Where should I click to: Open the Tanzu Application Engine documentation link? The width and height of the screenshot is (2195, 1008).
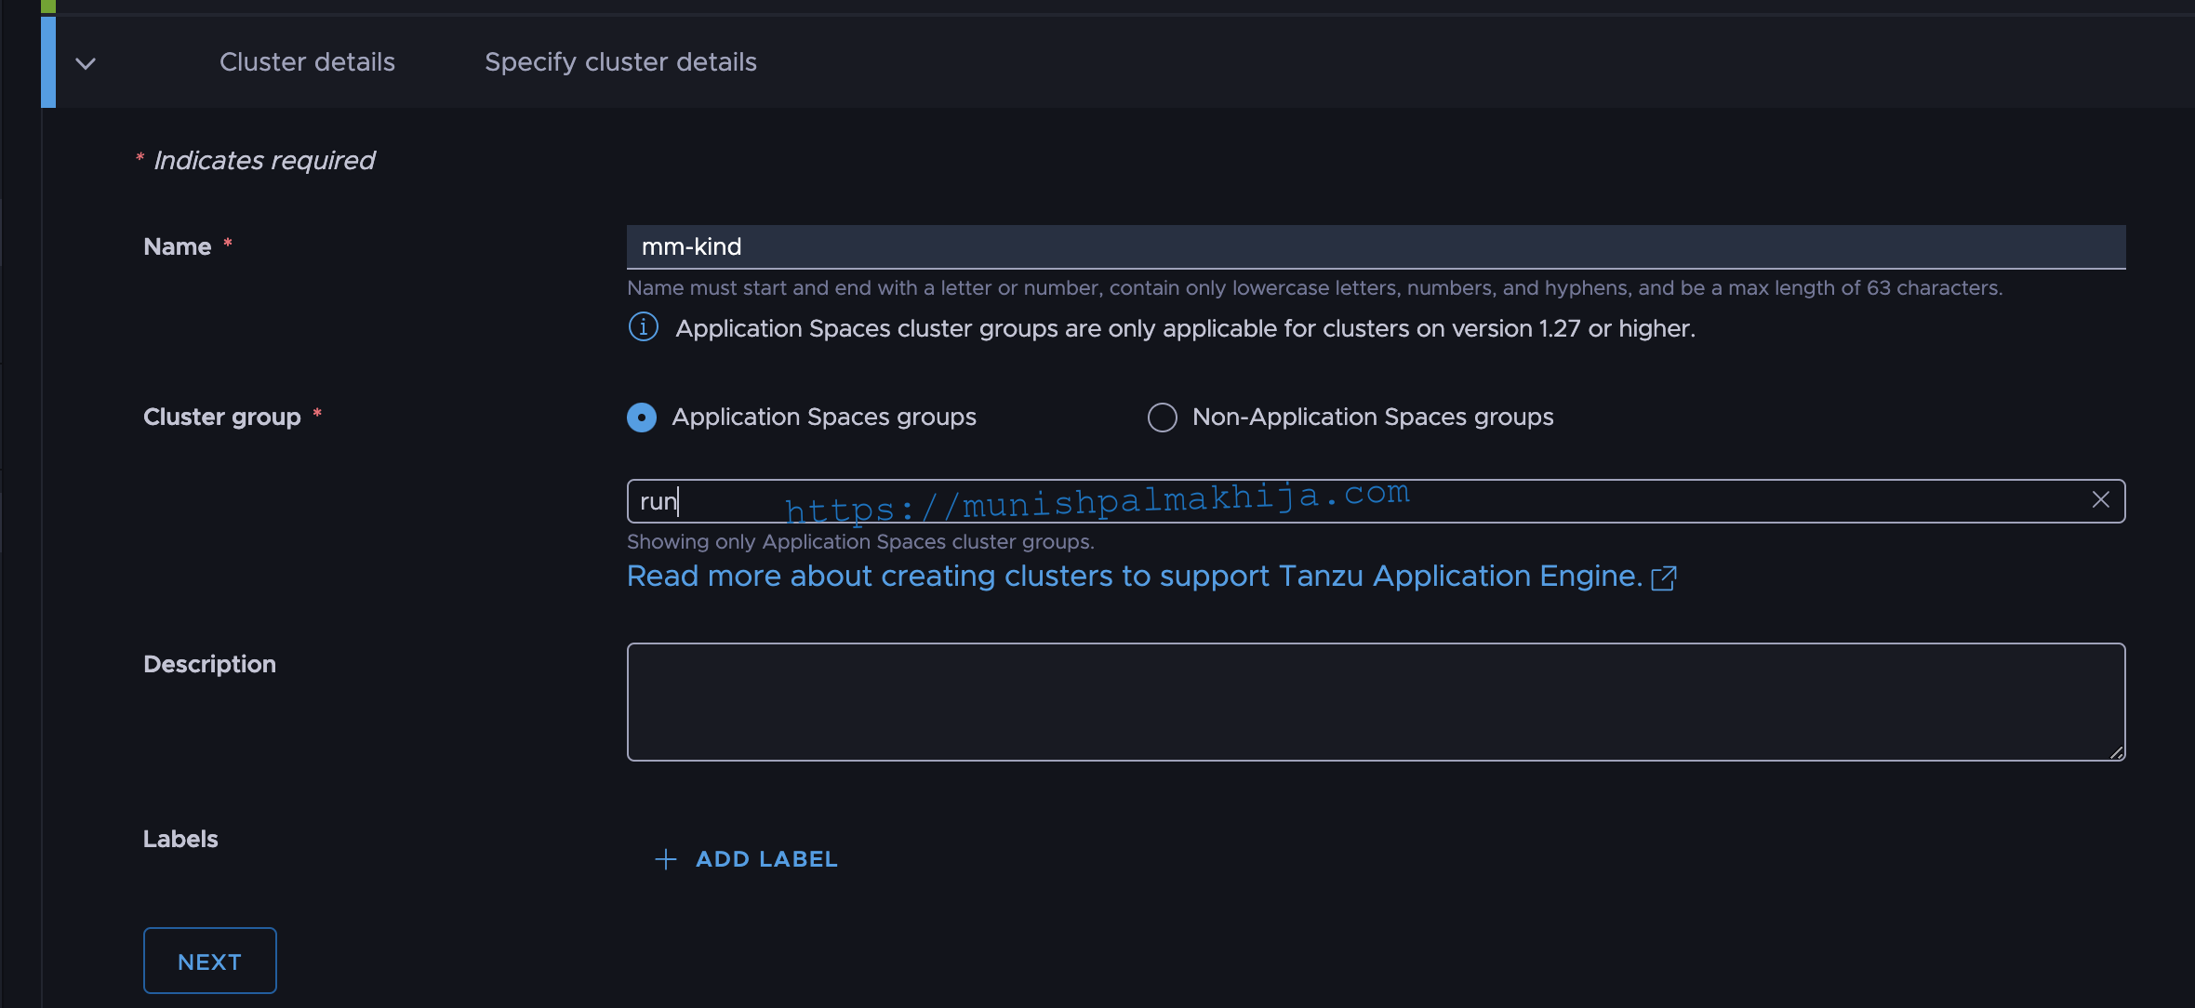pyautogui.click(x=1135, y=577)
